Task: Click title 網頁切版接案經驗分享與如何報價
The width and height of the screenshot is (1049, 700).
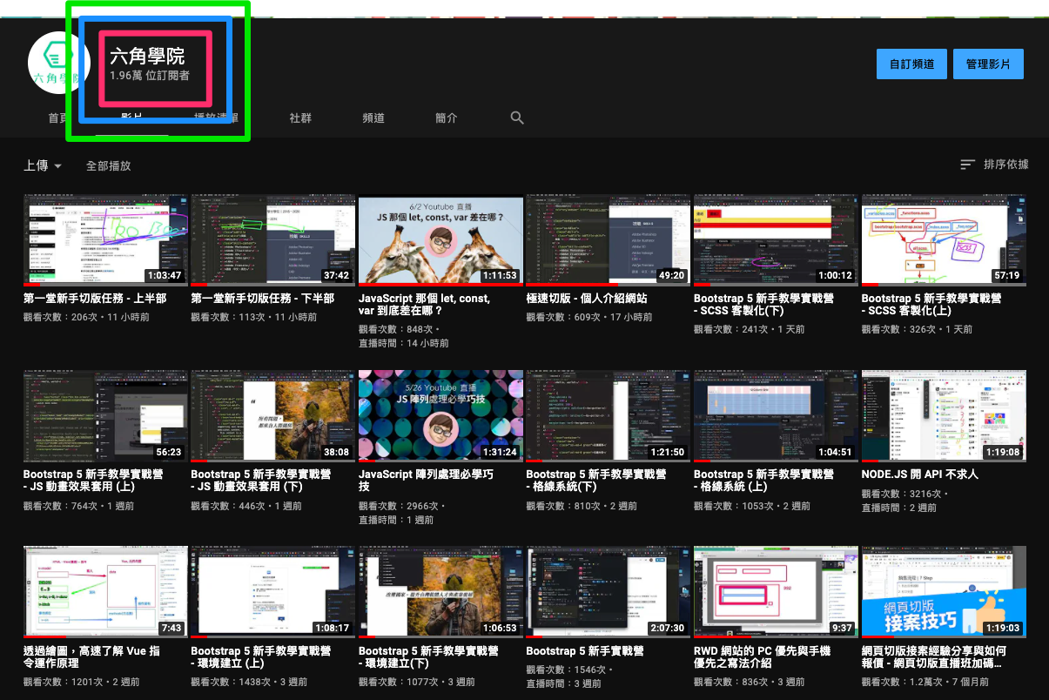Action: click(x=933, y=656)
